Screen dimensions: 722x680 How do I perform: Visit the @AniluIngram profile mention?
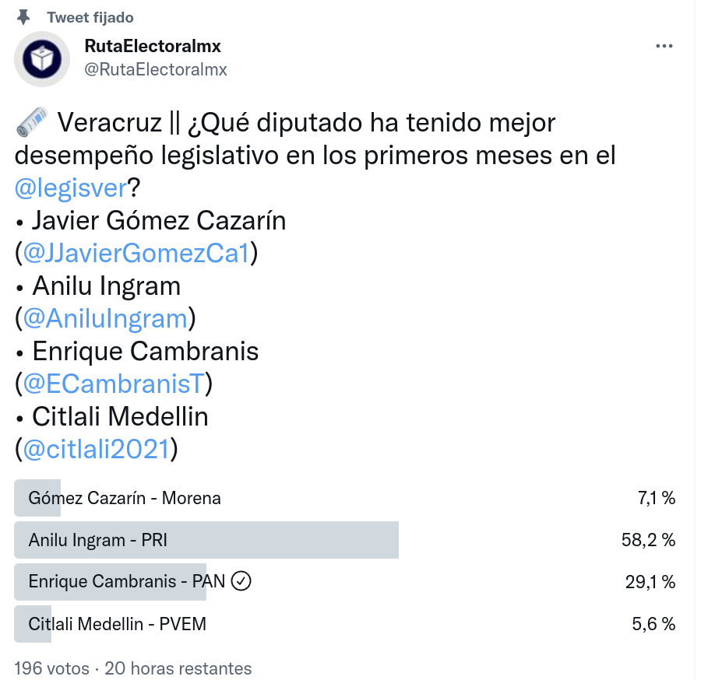point(105,319)
